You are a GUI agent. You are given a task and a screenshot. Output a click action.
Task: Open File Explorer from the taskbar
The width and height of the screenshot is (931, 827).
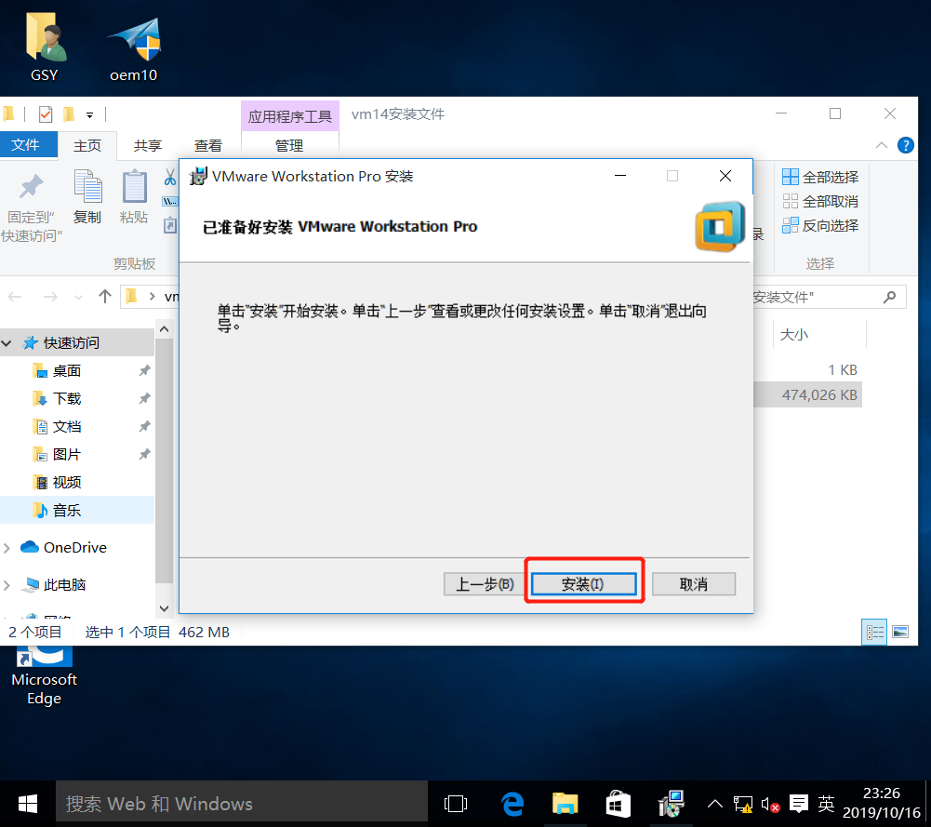pyautogui.click(x=565, y=804)
